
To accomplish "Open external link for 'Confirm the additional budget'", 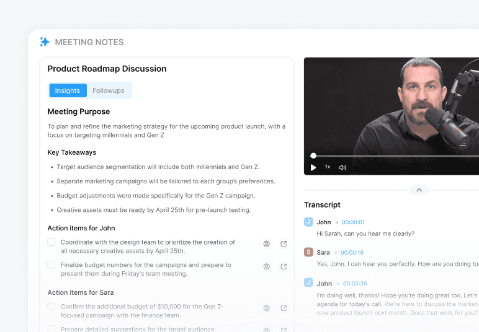I will pyautogui.click(x=284, y=308).
